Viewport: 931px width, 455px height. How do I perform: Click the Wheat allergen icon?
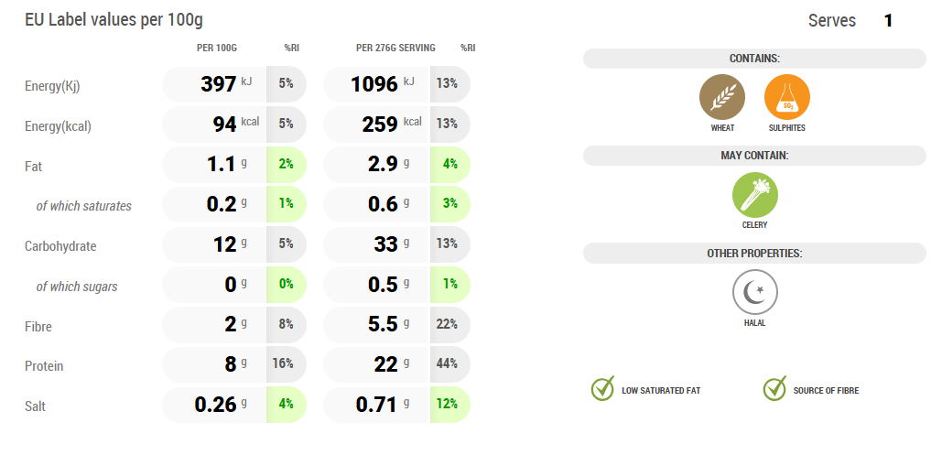pyautogui.click(x=722, y=97)
